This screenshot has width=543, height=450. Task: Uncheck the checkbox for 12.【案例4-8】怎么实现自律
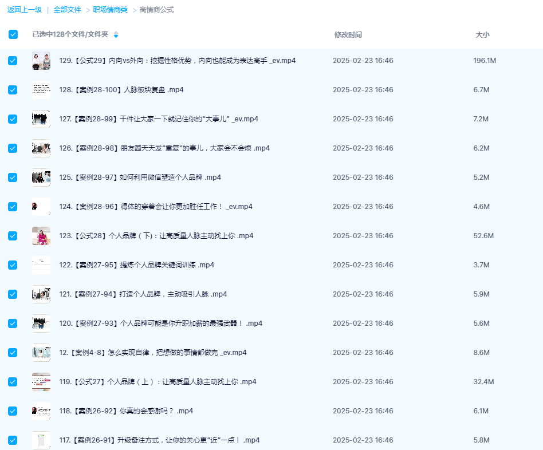point(13,352)
